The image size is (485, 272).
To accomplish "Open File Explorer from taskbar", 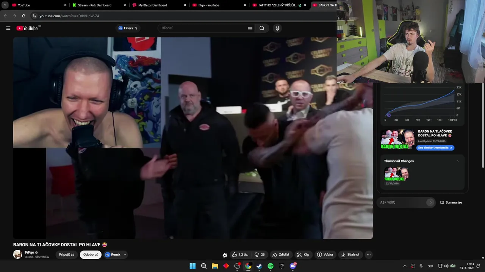I will coord(215,266).
